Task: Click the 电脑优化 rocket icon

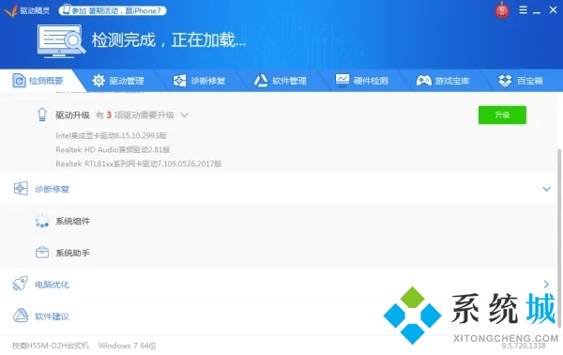Action: (20, 284)
